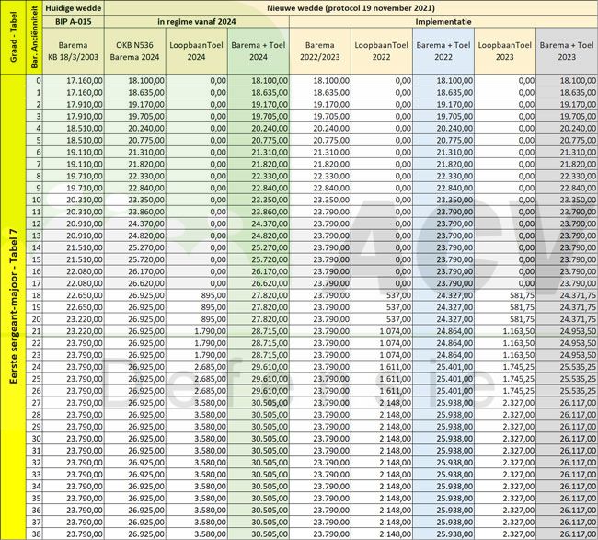Select 26.117,00 in seniority row 38
Viewport: 598px width, 540px height.
click(567, 534)
